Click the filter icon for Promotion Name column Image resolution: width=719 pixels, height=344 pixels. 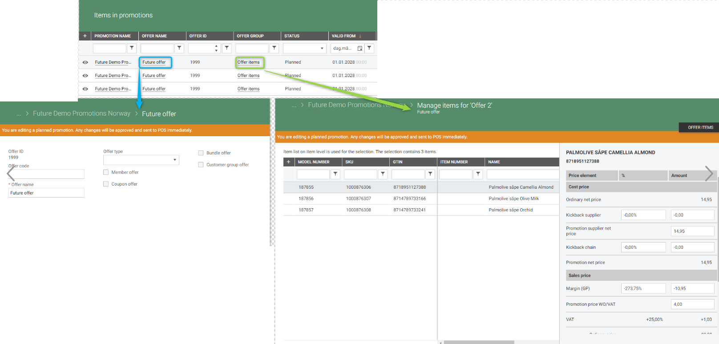pyautogui.click(x=132, y=48)
